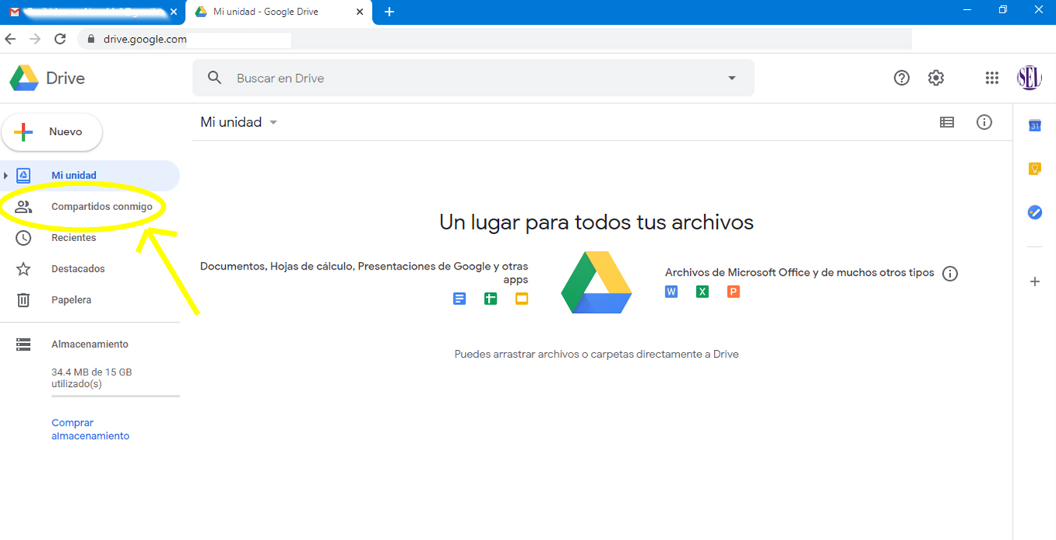Switch to the Gmail browser tab
Screen dimensions: 1056x540
click(x=89, y=12)
